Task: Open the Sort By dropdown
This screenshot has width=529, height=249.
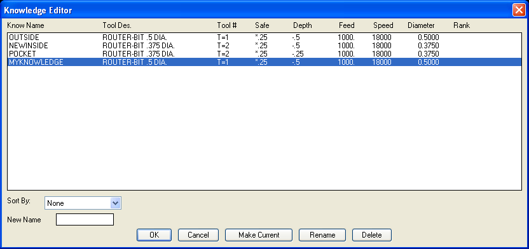Action: [83, 203]
